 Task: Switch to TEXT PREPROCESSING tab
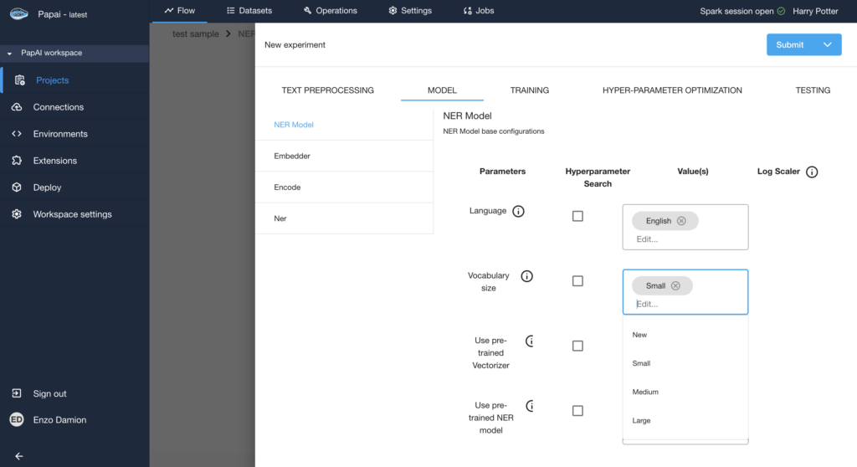point(328,90)
